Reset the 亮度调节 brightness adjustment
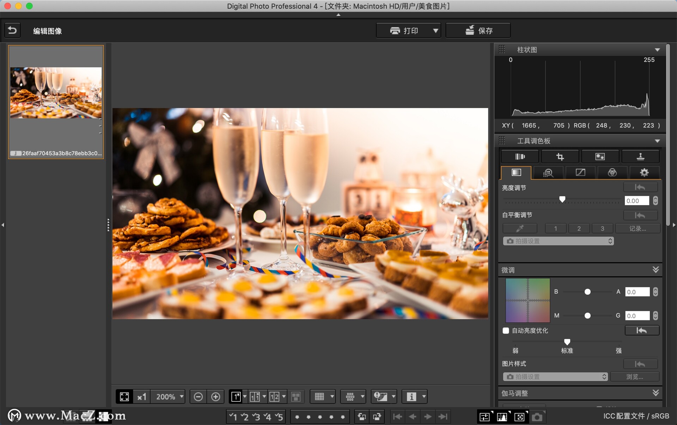 [x=640, y=187]
